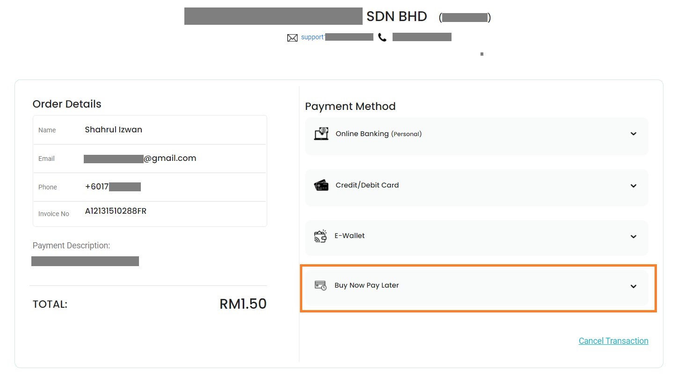Click the Buy Now Pay Later icon
685x391 pixels.
pos(321,285)
